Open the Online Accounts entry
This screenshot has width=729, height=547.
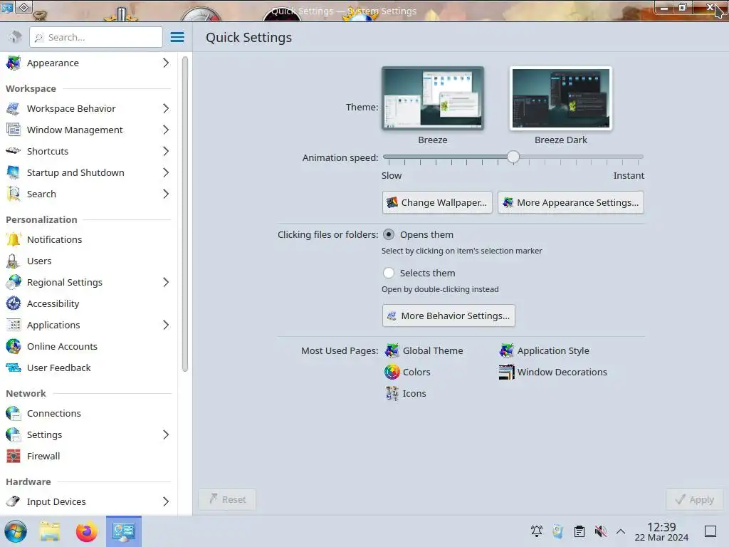coord(88,347)
